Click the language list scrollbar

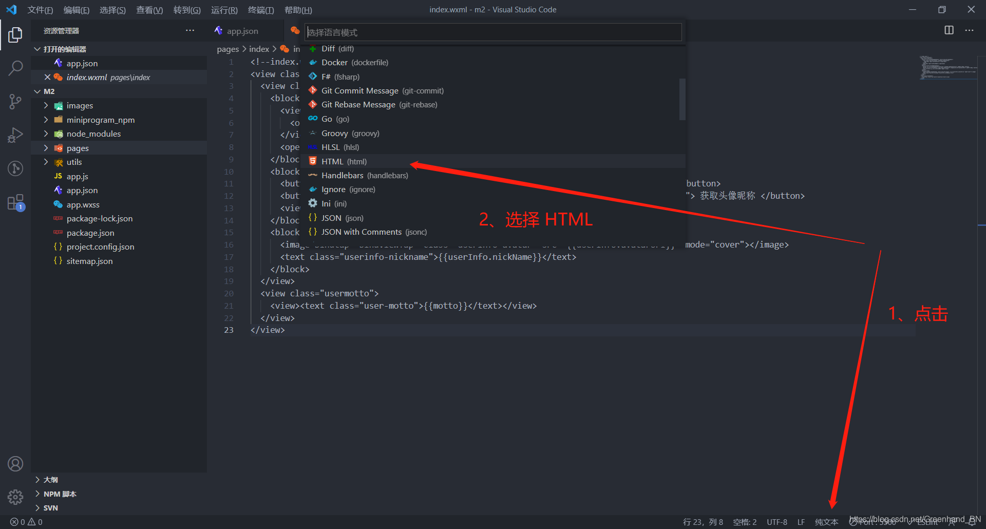pyautogui.click(x=682, y=99)
